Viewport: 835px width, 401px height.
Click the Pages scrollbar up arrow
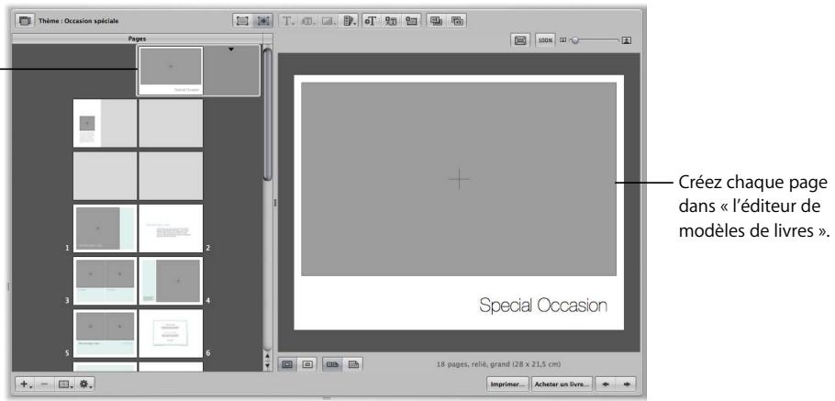[x=268, y=356]
